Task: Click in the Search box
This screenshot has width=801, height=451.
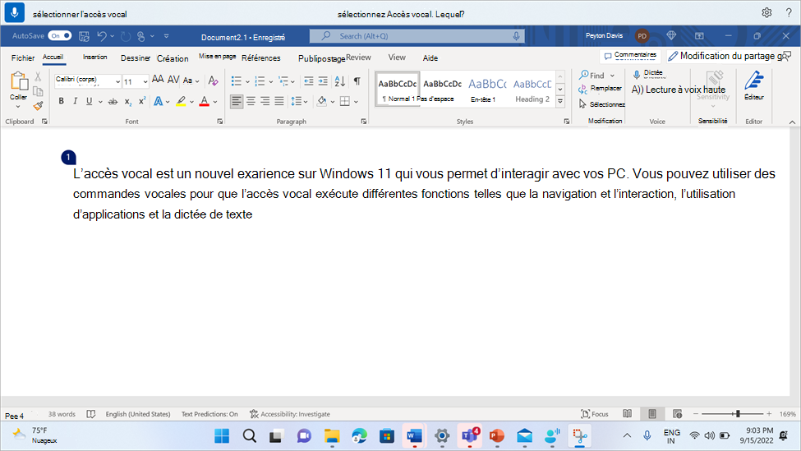Action: [x=417, y=36]
